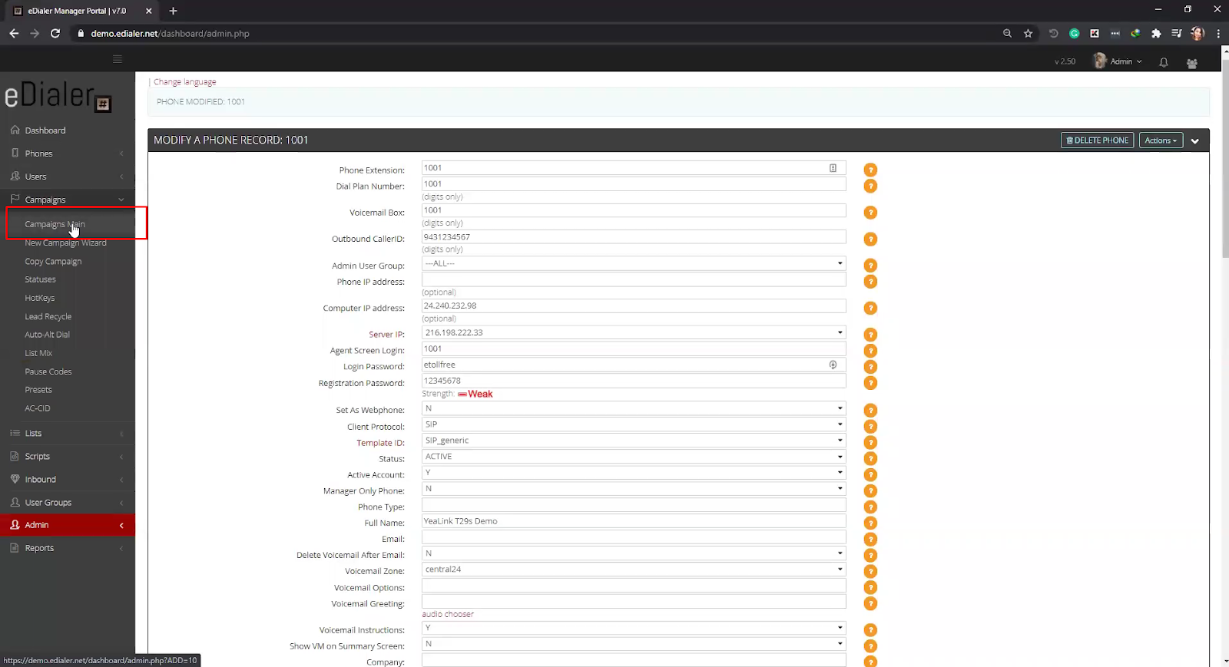Click Outbound CallerID input field

(634, 237)
